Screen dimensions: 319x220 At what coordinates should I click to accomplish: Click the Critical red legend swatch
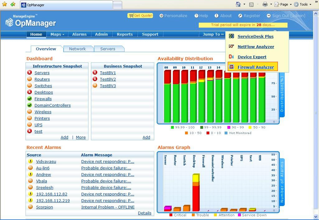point(171,215)
